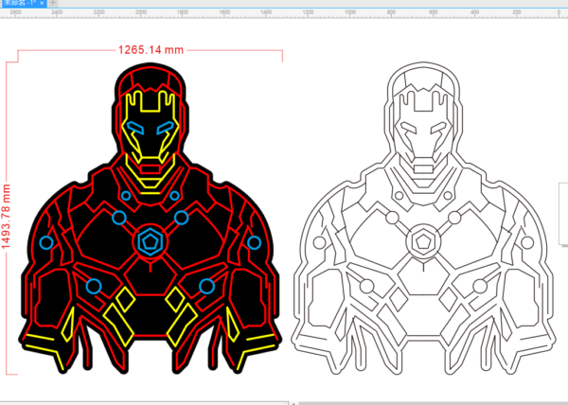Screen dimensions: 568x405
Task: Click the horizontal ruler at the top
Action: [x=284, y=13]
